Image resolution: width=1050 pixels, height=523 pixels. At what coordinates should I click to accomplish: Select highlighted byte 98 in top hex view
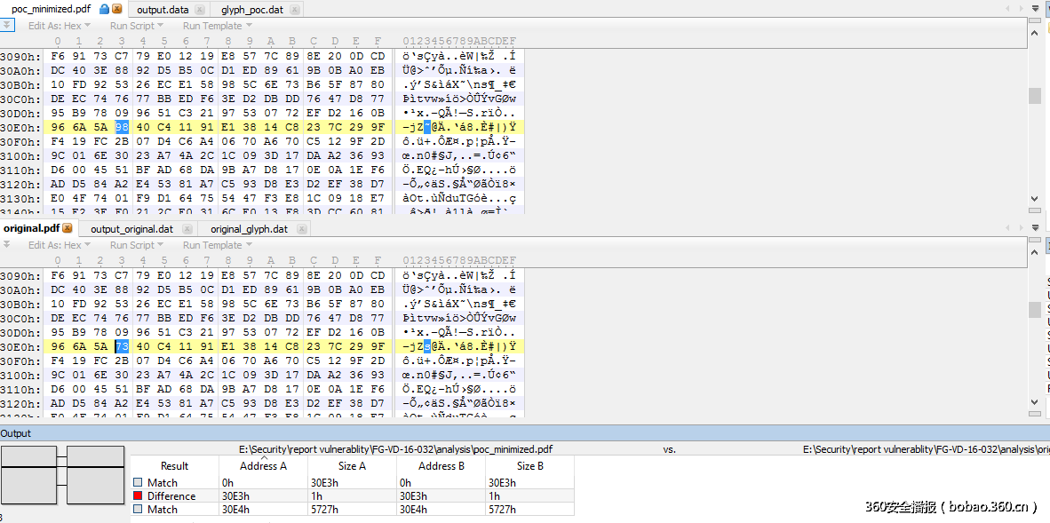click(122, 128)
